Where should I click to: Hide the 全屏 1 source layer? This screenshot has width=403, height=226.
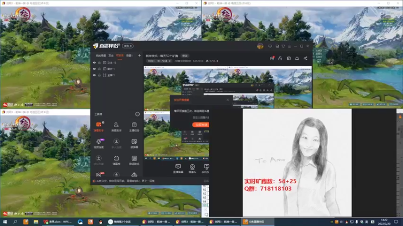coord(94,75)
